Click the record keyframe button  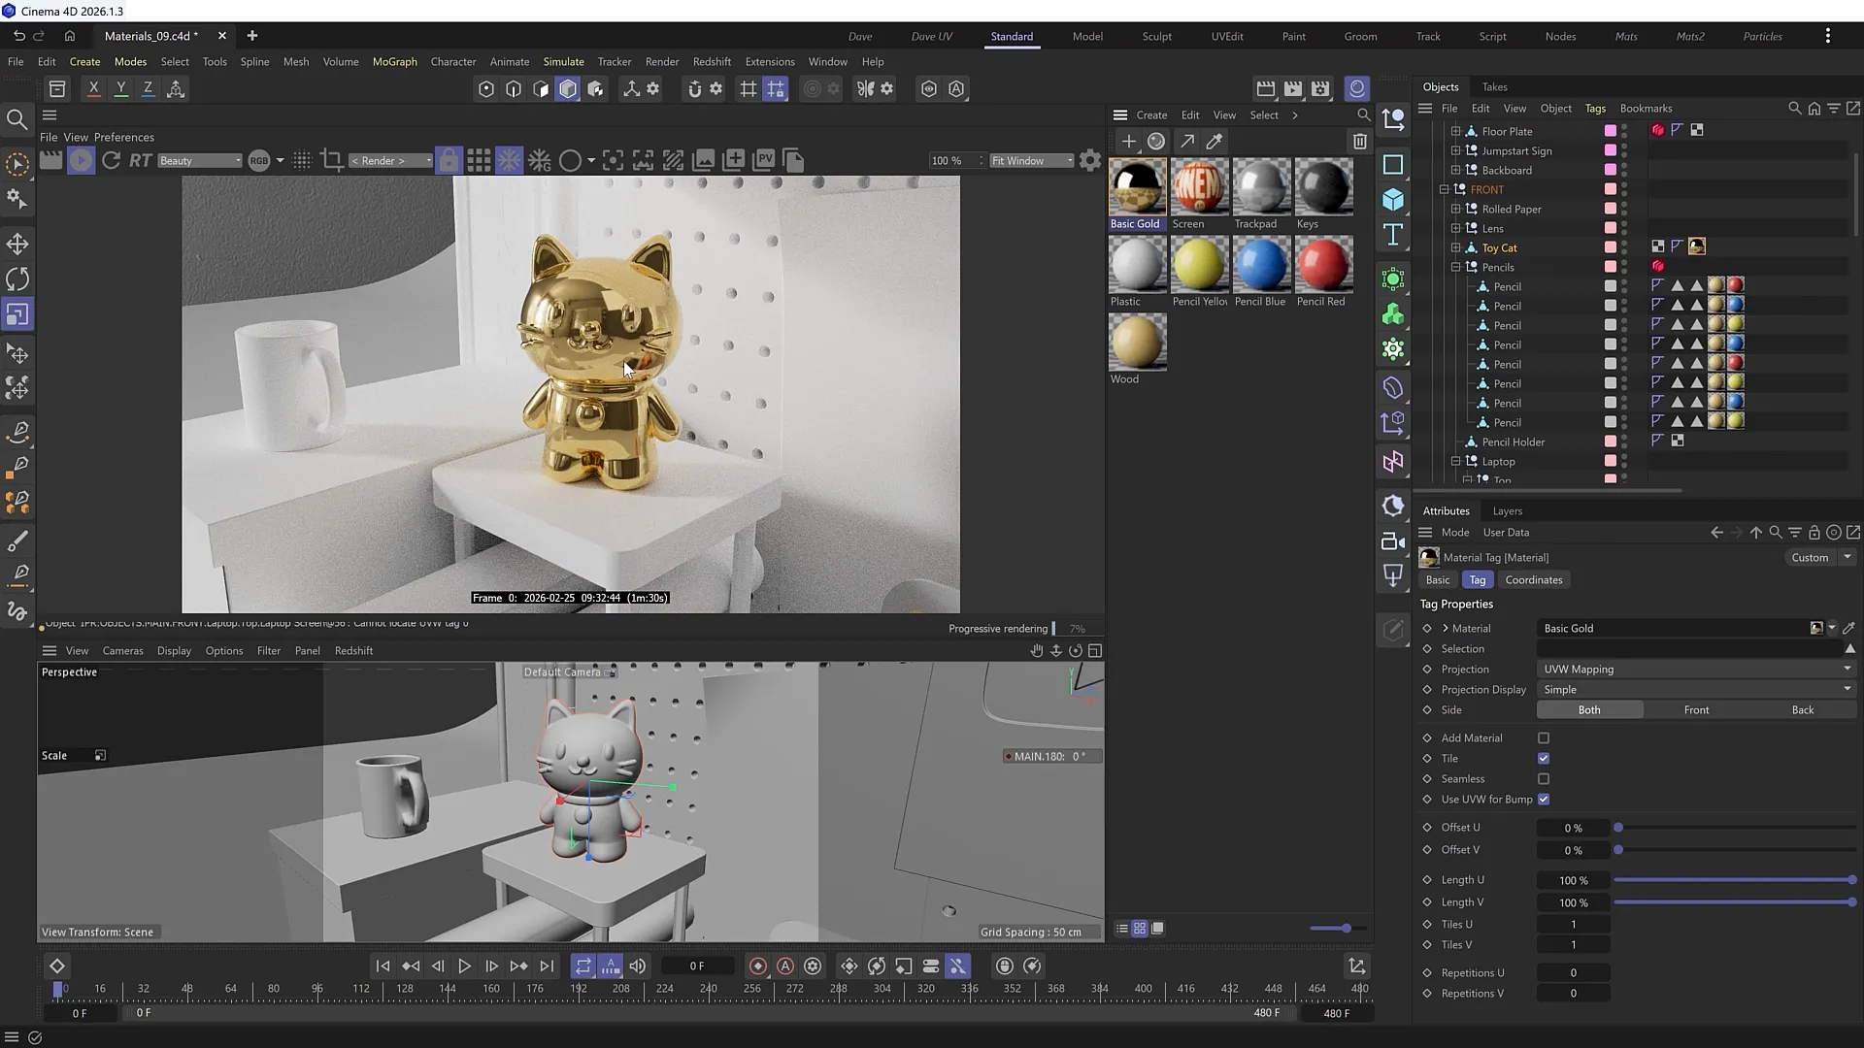[758, 966]
